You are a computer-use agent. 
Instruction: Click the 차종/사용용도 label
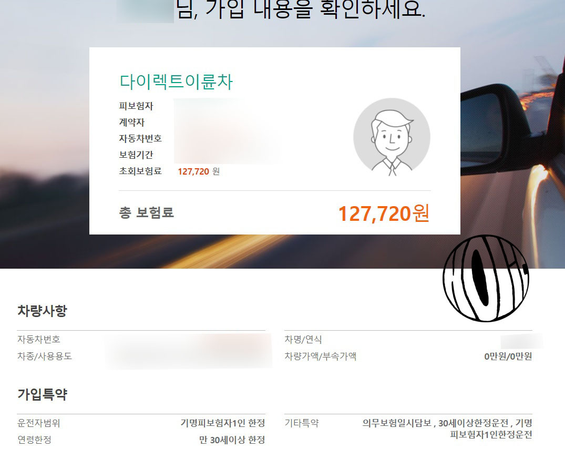click(x=45, y=356)
